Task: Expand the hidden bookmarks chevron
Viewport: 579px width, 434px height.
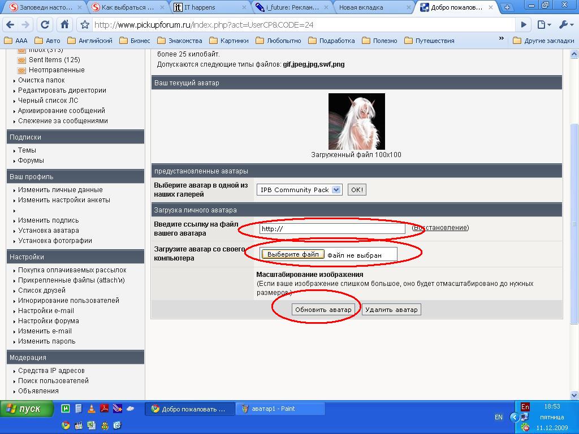Action: [501, 39]
